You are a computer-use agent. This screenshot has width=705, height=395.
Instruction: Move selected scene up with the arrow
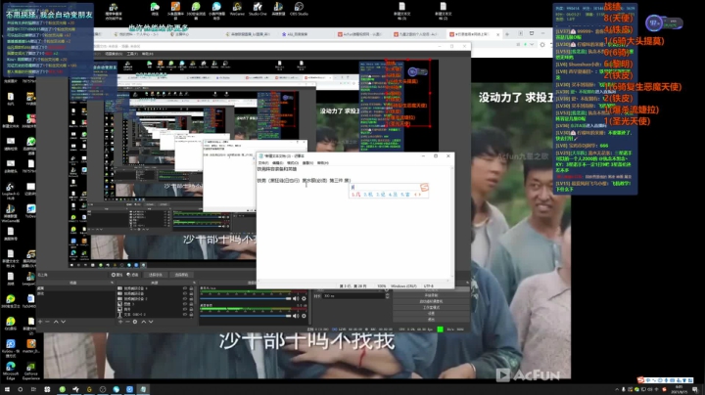56,322
